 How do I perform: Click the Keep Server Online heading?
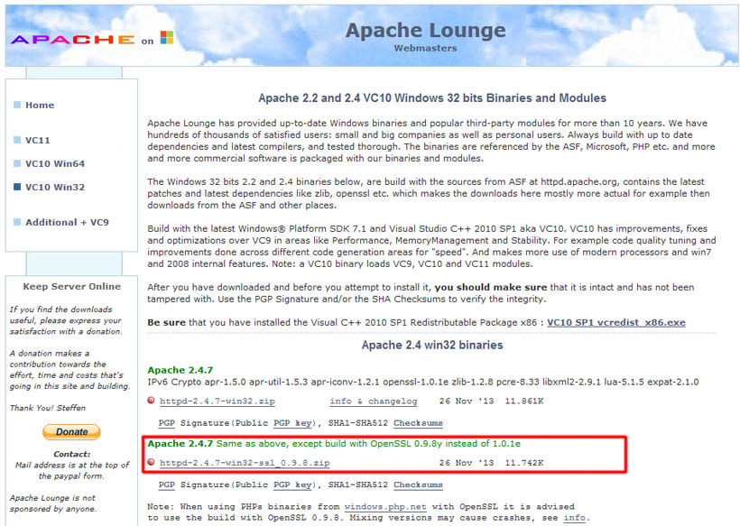71,286
